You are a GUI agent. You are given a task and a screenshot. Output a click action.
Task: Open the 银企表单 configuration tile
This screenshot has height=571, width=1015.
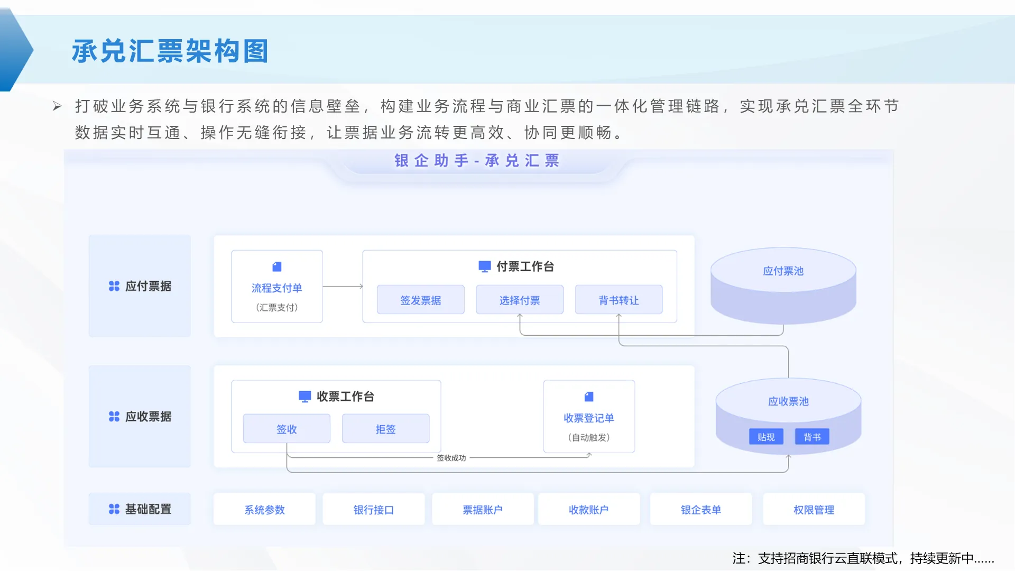pos(701,509)
